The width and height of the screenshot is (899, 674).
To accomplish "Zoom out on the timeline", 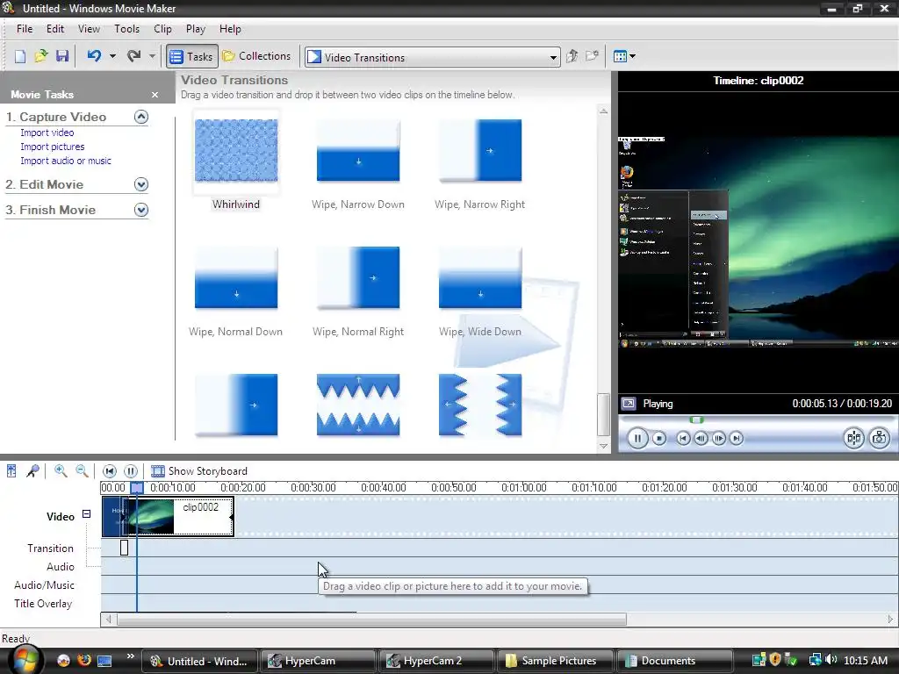I will pos(82,471).
